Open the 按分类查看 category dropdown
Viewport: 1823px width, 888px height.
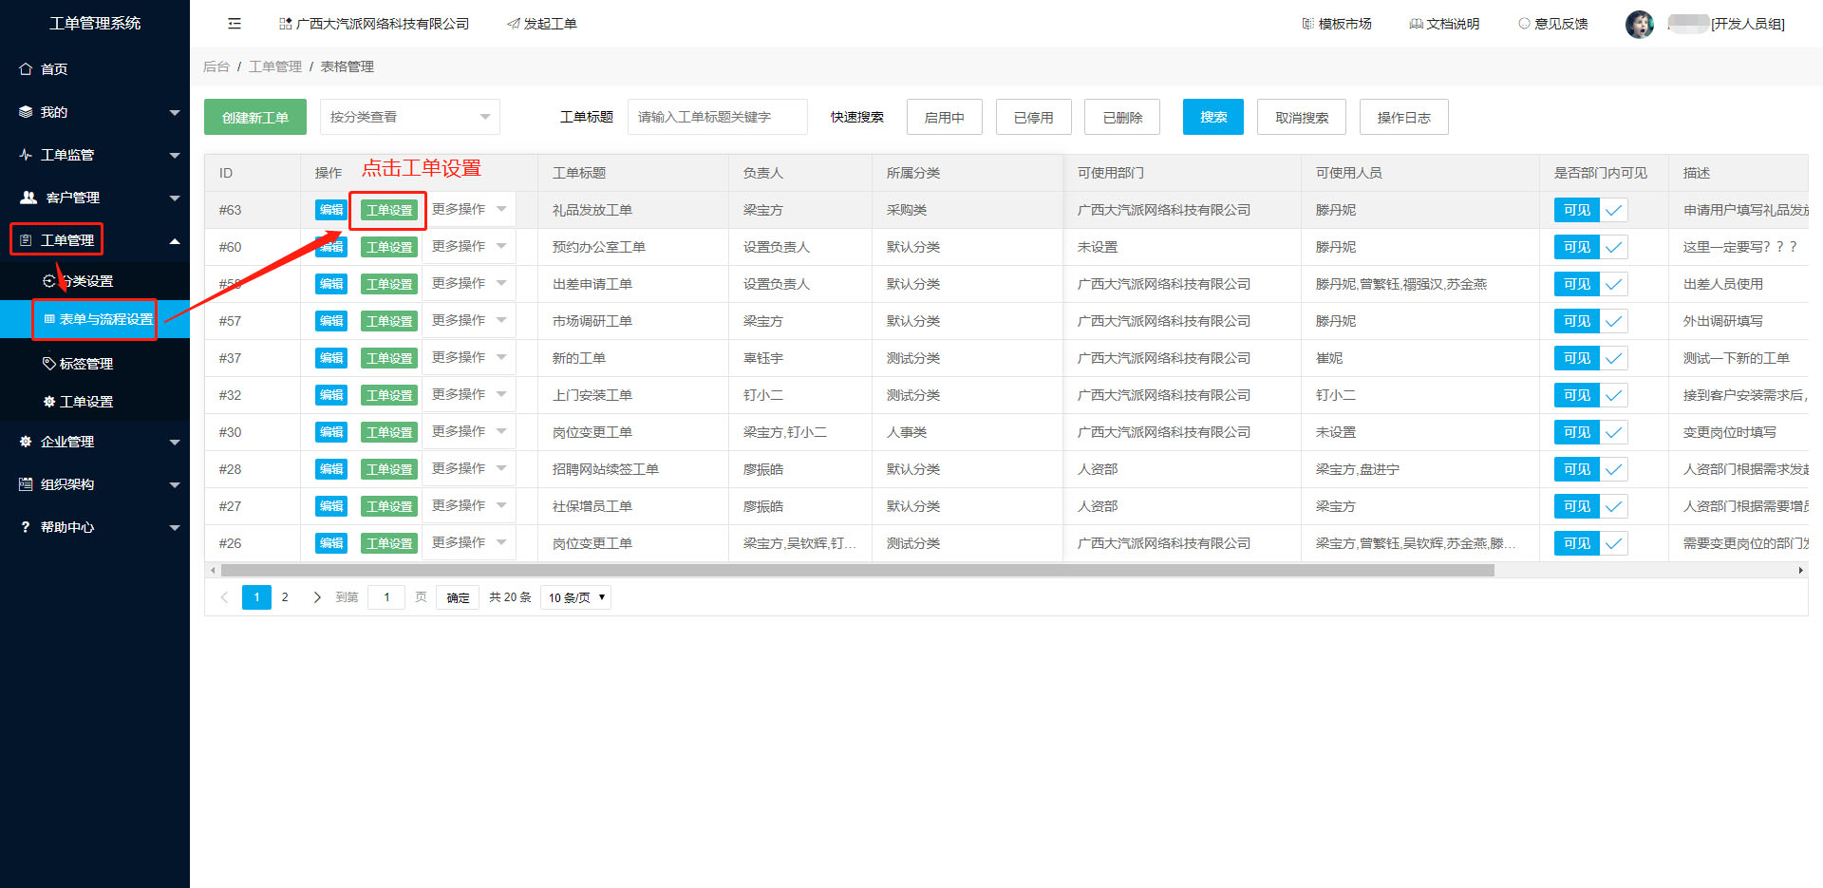tap(410, 117)
